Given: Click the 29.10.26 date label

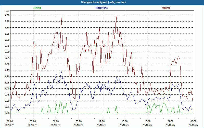Looking at the screenshot, I should point(193,125).
